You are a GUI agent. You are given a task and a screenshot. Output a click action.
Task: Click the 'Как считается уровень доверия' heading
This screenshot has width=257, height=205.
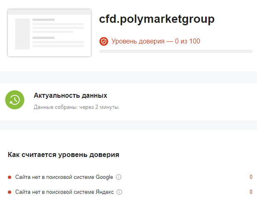tap(64, 155)
